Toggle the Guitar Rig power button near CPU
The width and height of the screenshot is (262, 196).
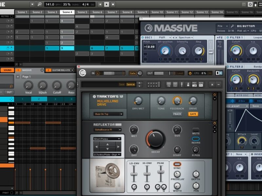coord(190,73)
